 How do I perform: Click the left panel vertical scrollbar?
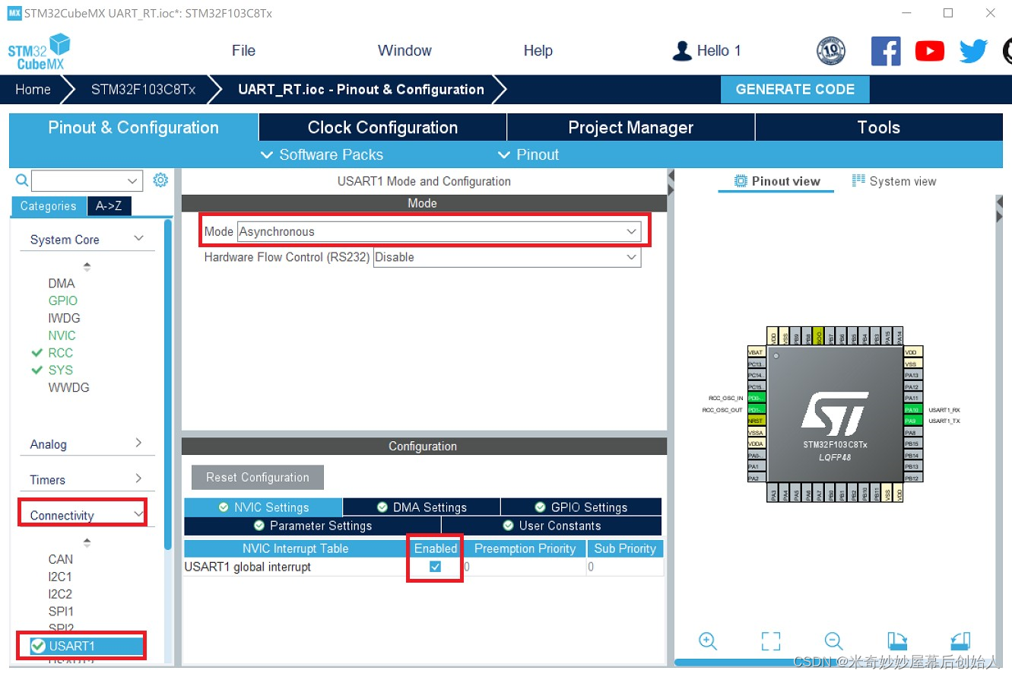(168, 384)
